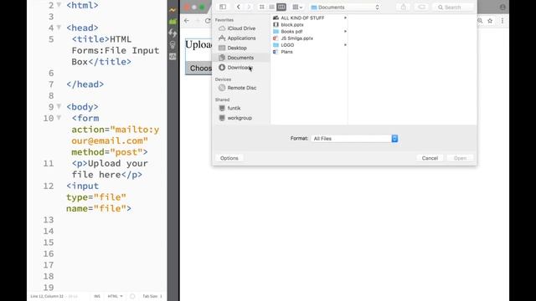The image size is (536, 301).
Task: Click the Search field in file dialog
Action: point(453,8)
